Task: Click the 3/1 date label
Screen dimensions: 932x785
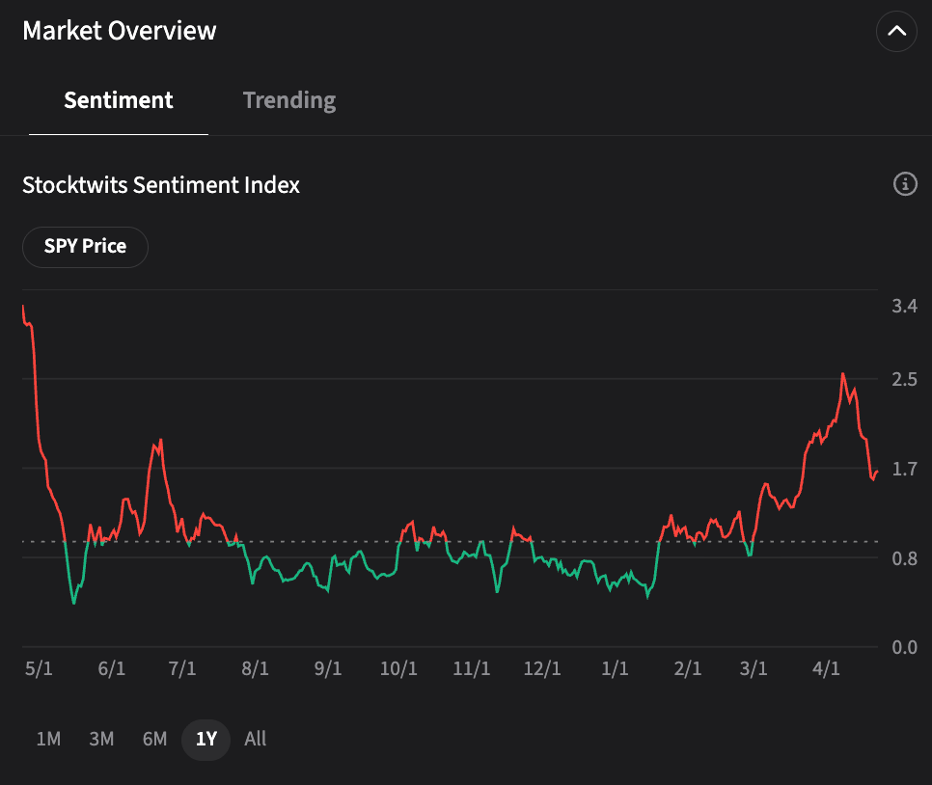Action: pyautogui.click(x=754, y=668)
